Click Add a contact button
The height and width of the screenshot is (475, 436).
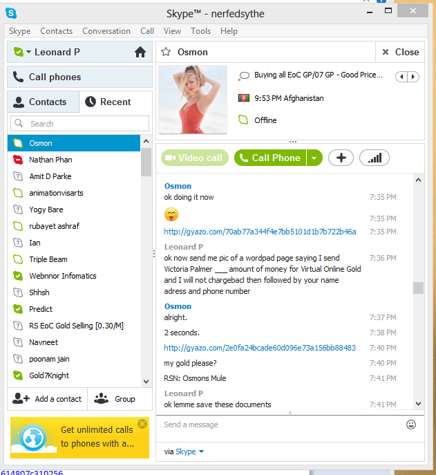click(47, 399)
